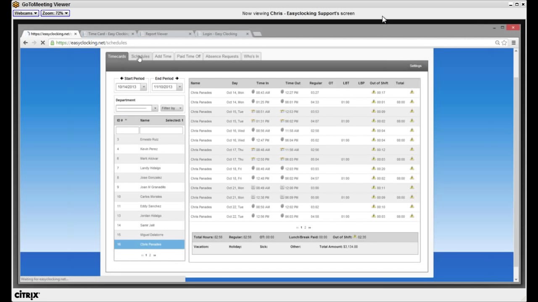538x302 pixels.
Task: Go to next page of employee list
Action: [x=155, y=255]
